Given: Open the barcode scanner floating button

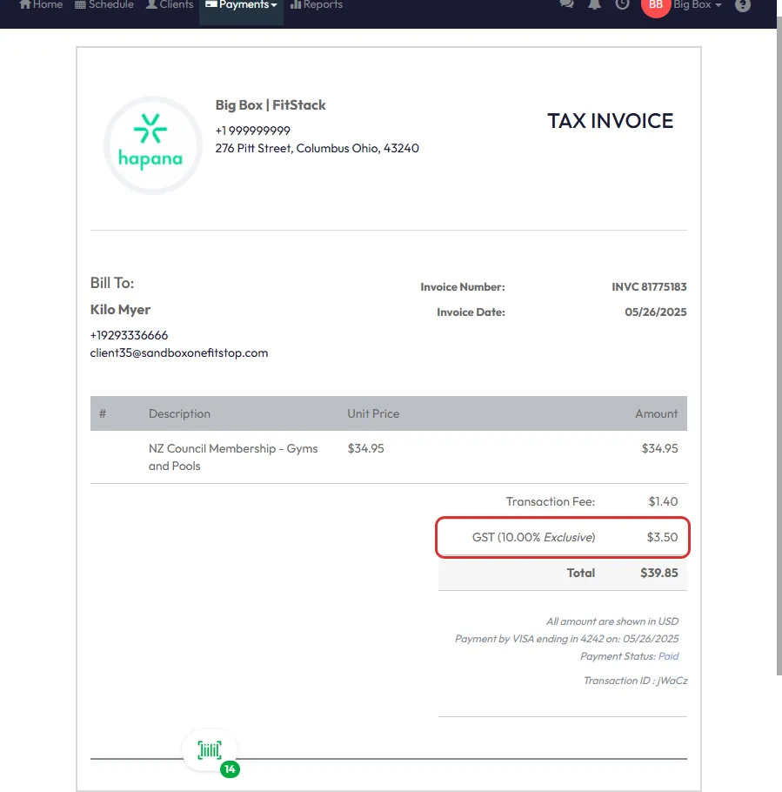Looking at the screenshot, I should (210, 749).
